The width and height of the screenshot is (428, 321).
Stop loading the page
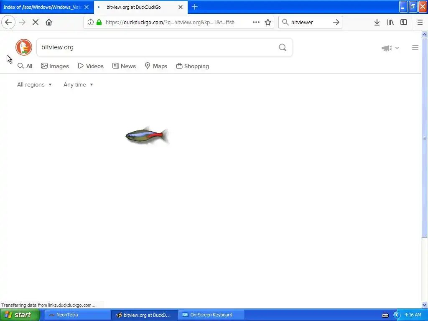(x=36, y=23)
